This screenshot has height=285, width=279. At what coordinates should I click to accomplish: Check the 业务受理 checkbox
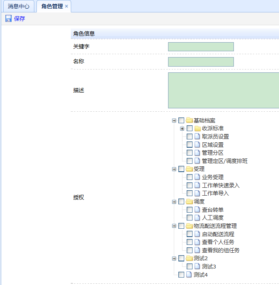(x=190, y=177)
